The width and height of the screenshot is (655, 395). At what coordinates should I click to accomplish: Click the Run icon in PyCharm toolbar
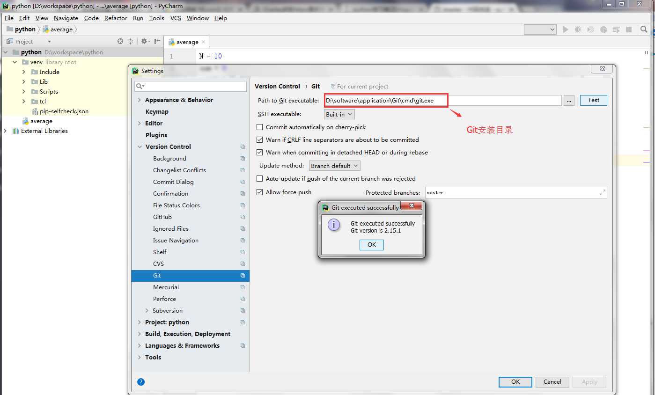(x=566, y=29)
